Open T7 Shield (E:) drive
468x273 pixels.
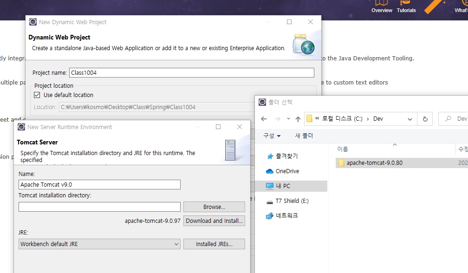point(287,201)
